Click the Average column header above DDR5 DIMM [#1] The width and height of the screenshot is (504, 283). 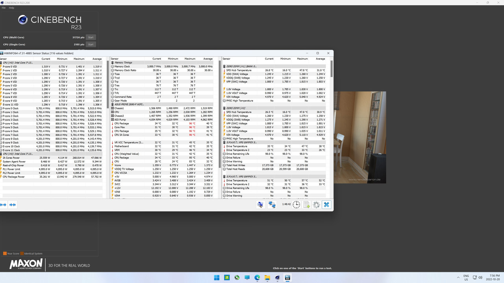(321, 59)
